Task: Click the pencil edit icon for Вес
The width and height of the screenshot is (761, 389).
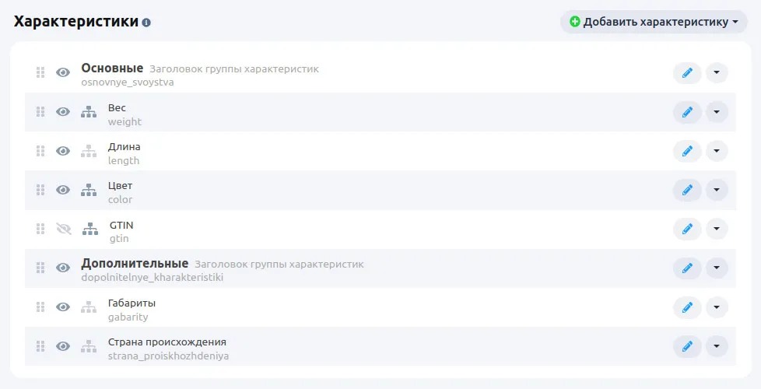Action: click(x=686, y=112)
